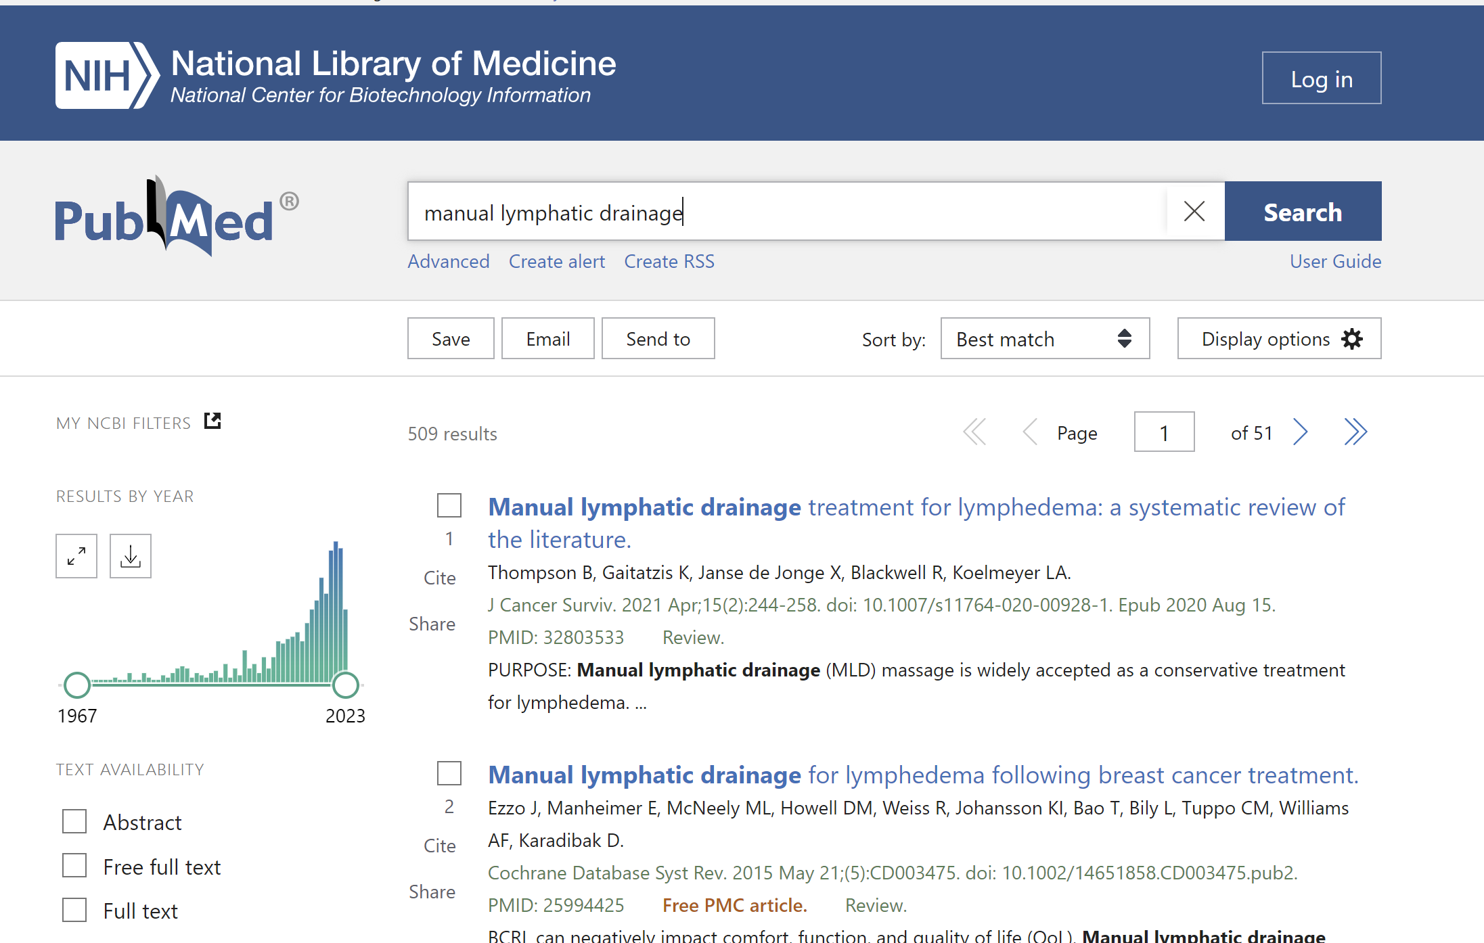Viewport: 1484px width, 943px height.
Task: Jump to the last results page arrow
Action: click(1355, 432)
